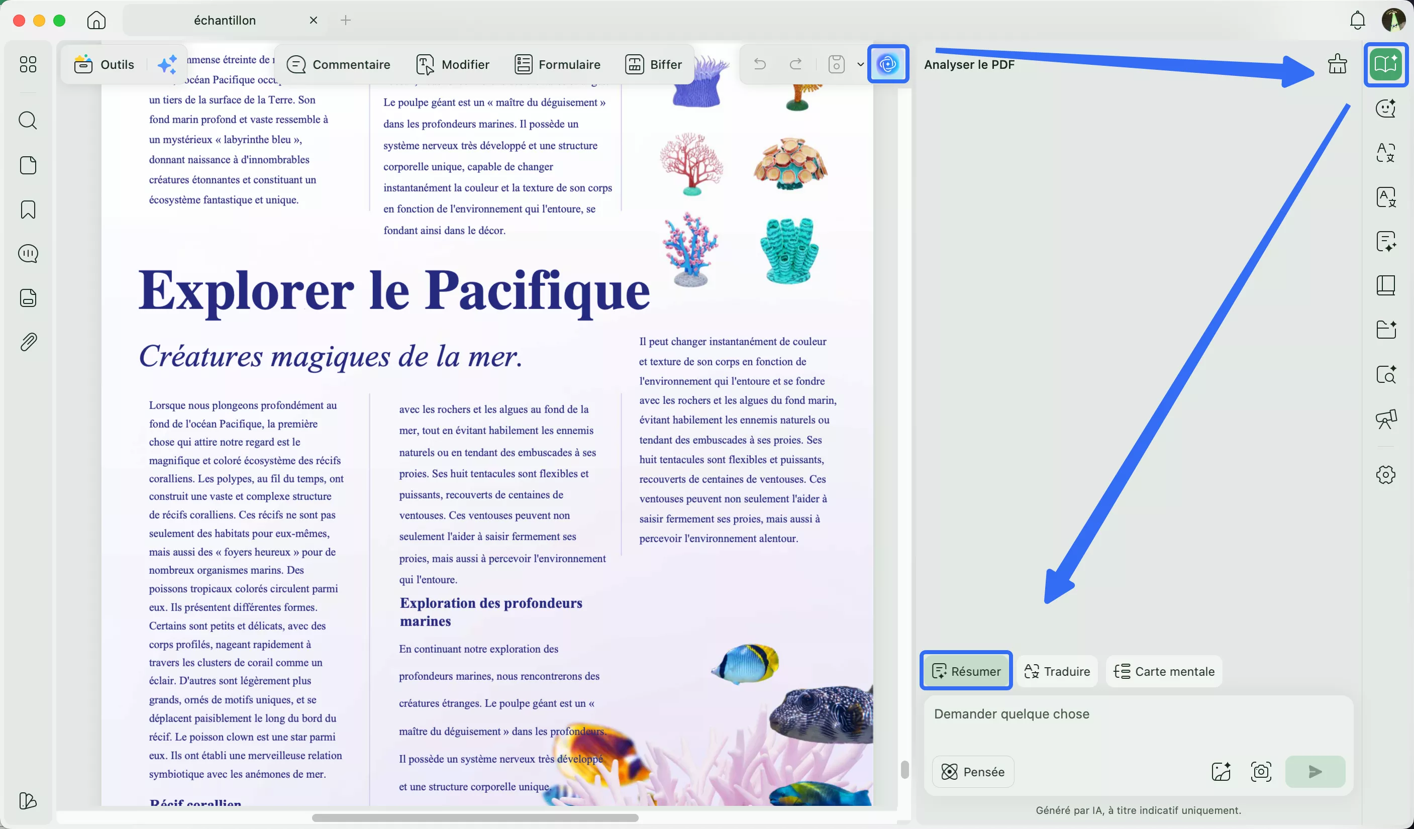Open the search panel in left sidebar

(28, 121)
